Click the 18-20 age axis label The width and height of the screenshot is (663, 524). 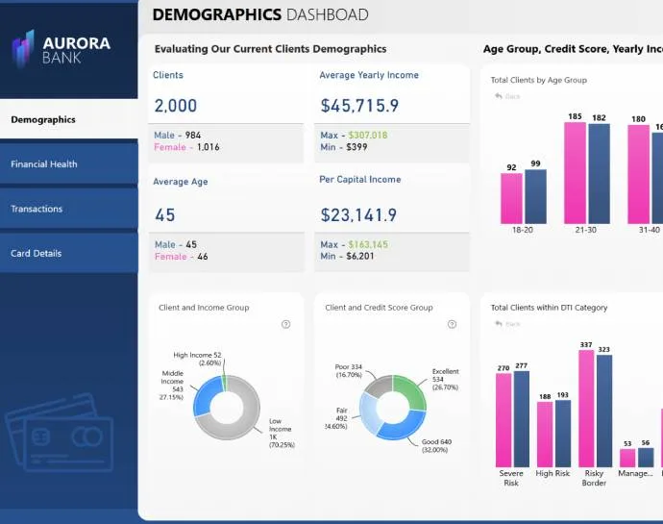tap(522, 230)
